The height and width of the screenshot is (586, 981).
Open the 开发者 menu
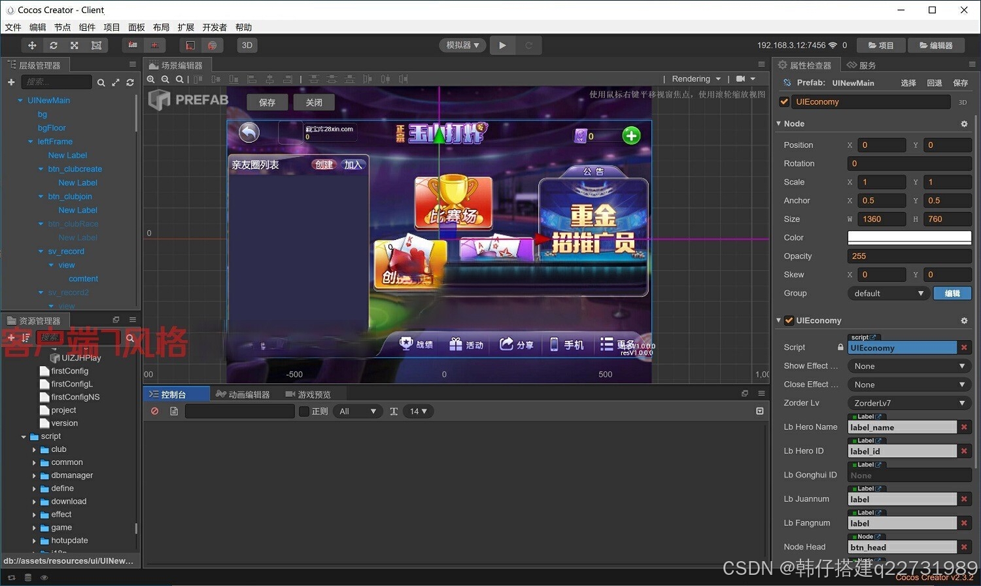pos(215,27)
